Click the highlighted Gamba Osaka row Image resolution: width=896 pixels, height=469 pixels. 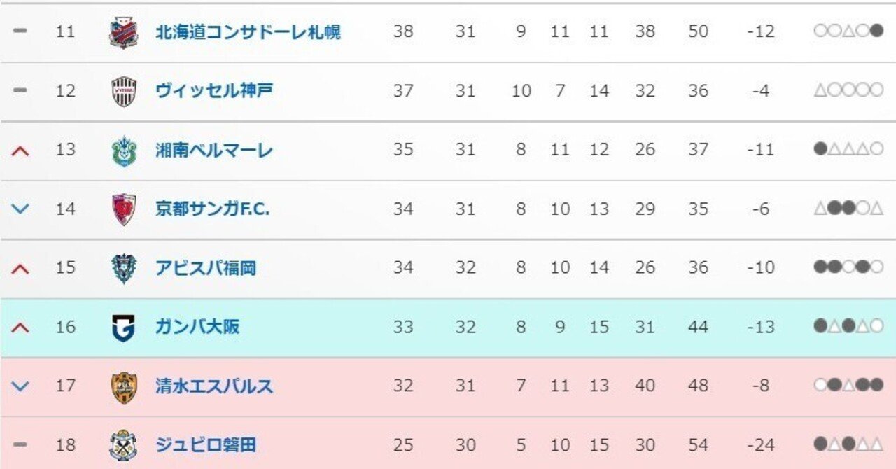click(448, 326)
